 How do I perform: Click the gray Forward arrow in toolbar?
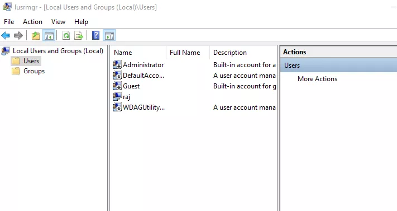pos(18,36)
